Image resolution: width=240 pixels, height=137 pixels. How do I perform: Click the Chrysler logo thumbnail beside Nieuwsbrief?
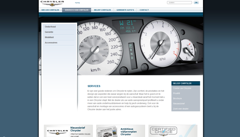click(x=57, y=132)
